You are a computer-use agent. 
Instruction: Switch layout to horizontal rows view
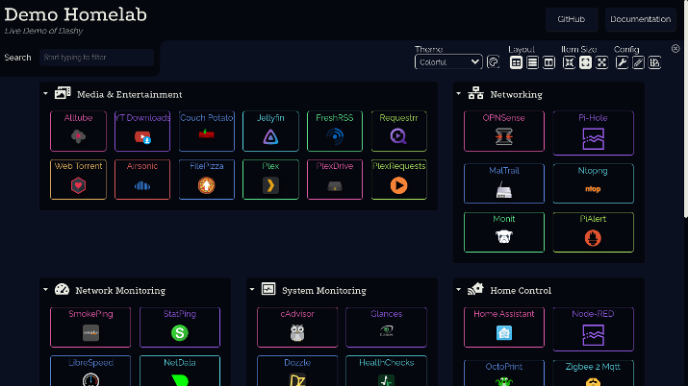(532, 62)
